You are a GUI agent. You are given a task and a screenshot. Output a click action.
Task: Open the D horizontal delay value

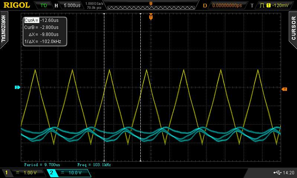[226, 6]
